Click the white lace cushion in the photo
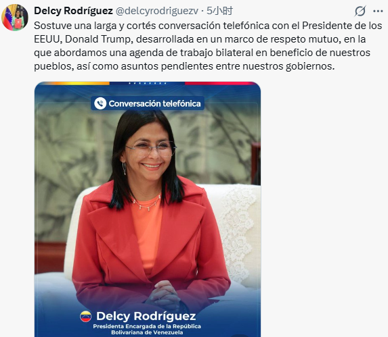 240,234
